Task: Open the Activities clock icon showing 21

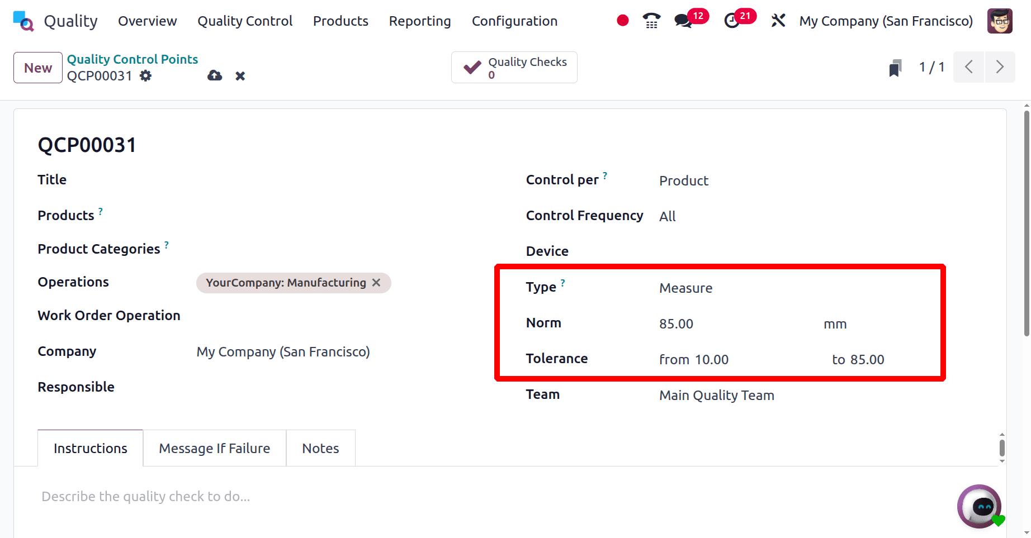Action: coord(733,20)
